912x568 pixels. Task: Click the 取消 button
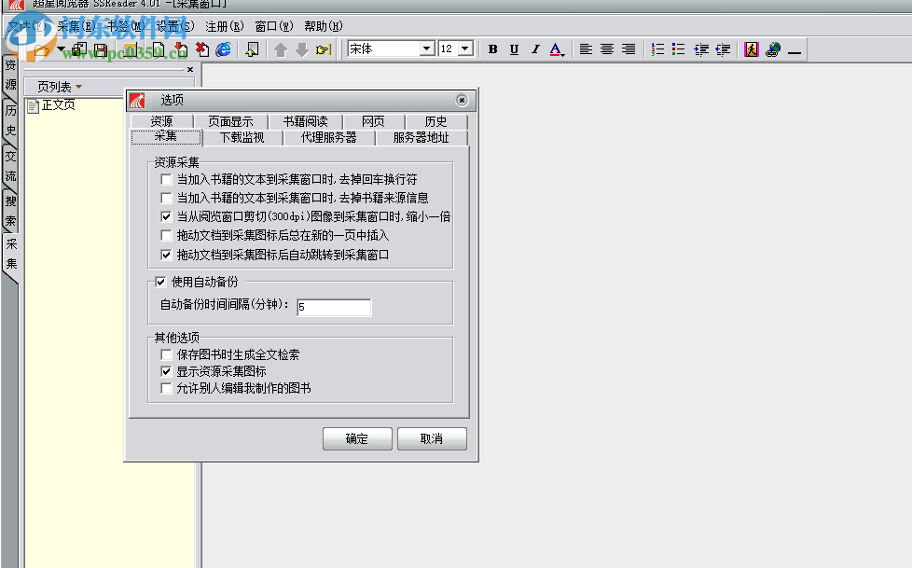click(432, 438)
